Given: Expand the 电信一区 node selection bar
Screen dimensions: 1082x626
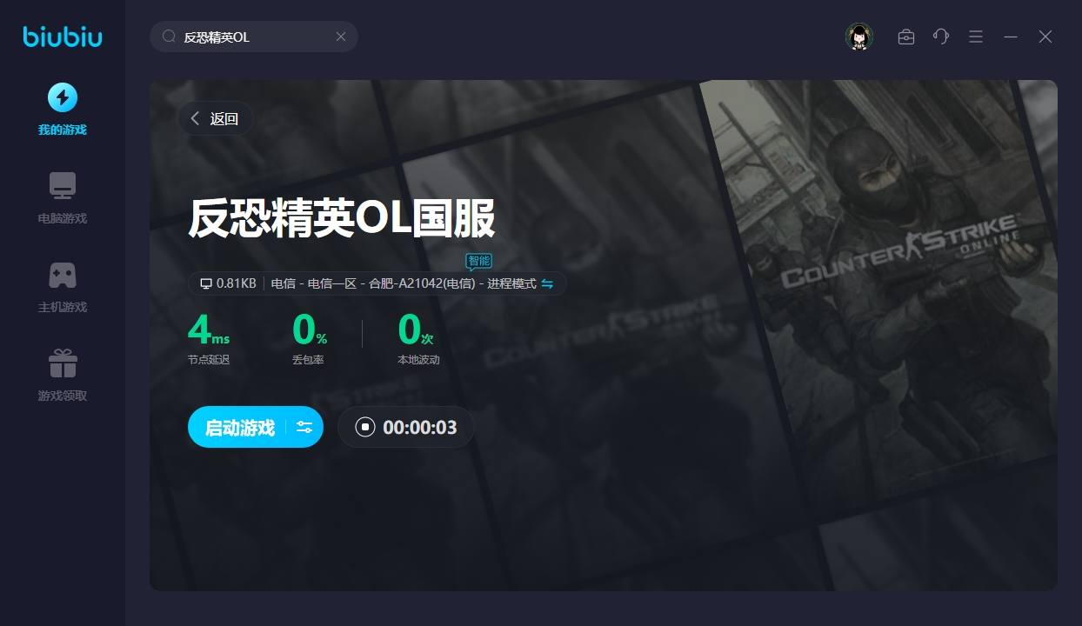Looking at the screenshot, I should tap(391, 283).
